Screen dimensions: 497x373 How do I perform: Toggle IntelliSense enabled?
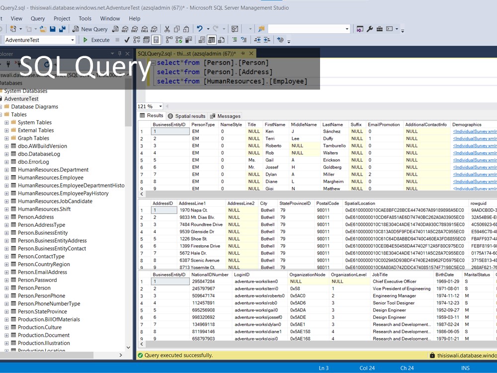click(x=156, y=40)
